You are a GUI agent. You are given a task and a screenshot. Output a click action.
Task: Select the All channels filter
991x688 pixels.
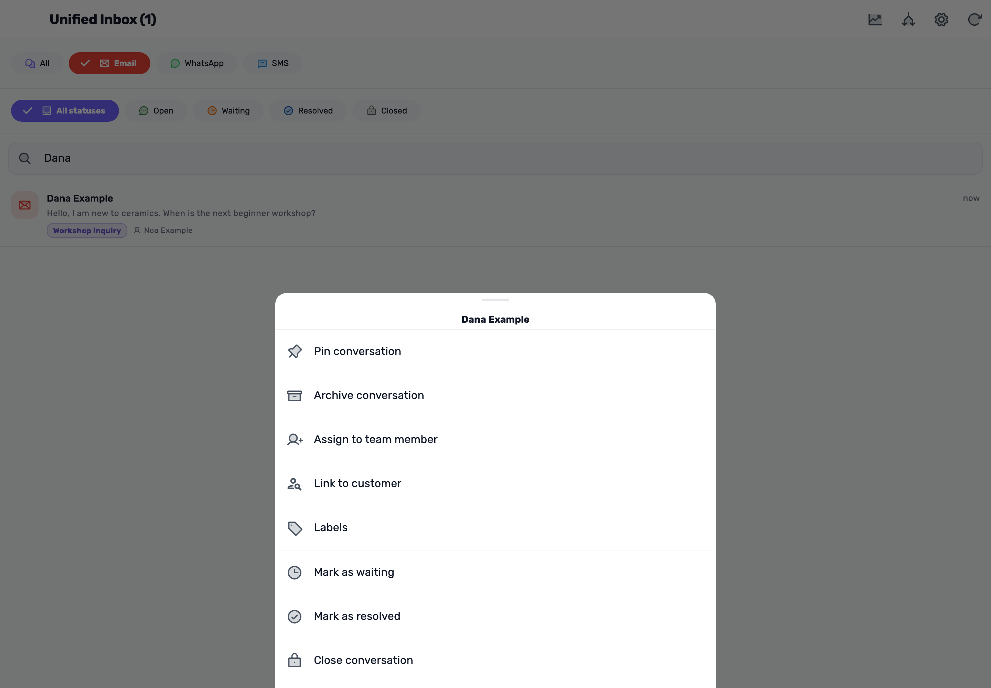(x=37, y=63)
